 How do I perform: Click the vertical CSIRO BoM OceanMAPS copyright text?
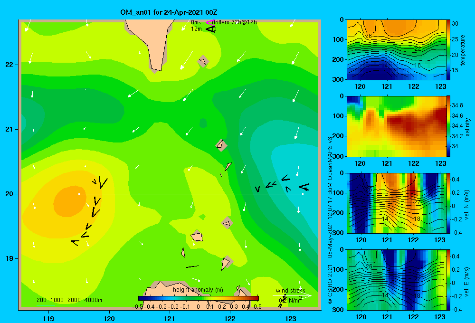click(330, 220)
